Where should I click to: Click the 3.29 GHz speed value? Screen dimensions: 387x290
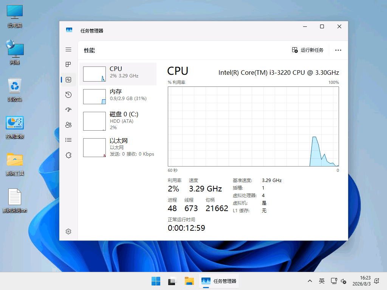coord(205,189)
